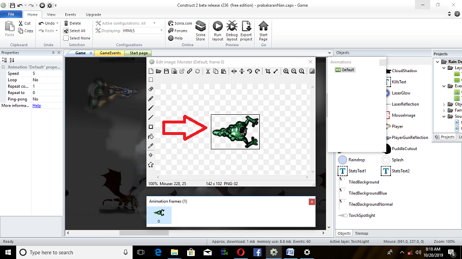Click the Help link in Properties panel

tap(36, 106)
